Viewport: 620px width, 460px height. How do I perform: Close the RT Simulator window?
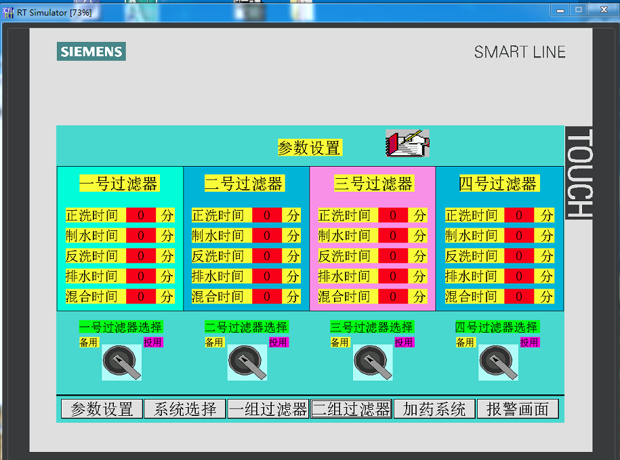pos(604,10)
